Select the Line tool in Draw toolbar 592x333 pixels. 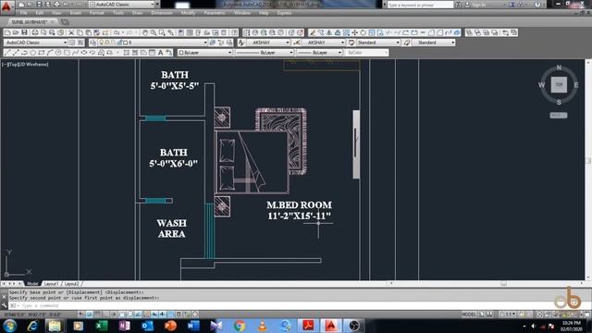click(7, 53)
